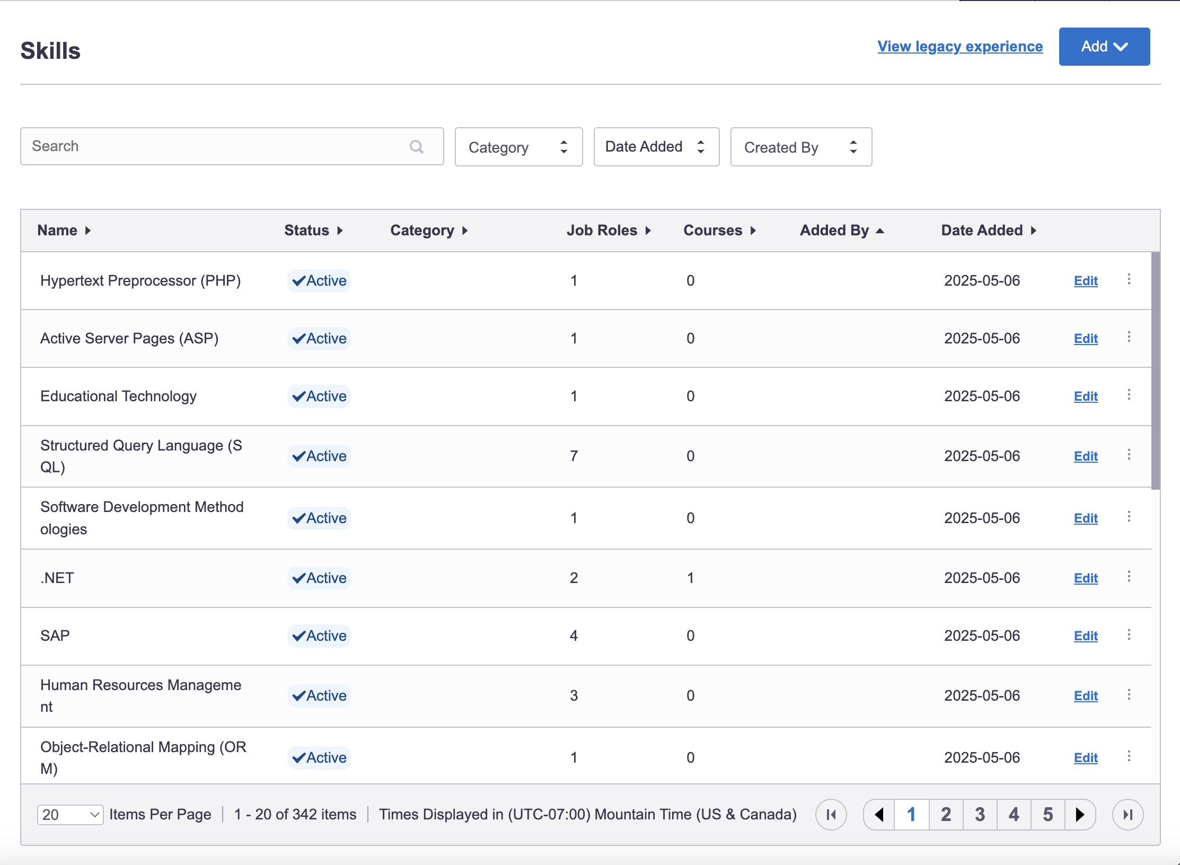
Task: Click courses count 1 for .NET
Action: tap(690, 578)
